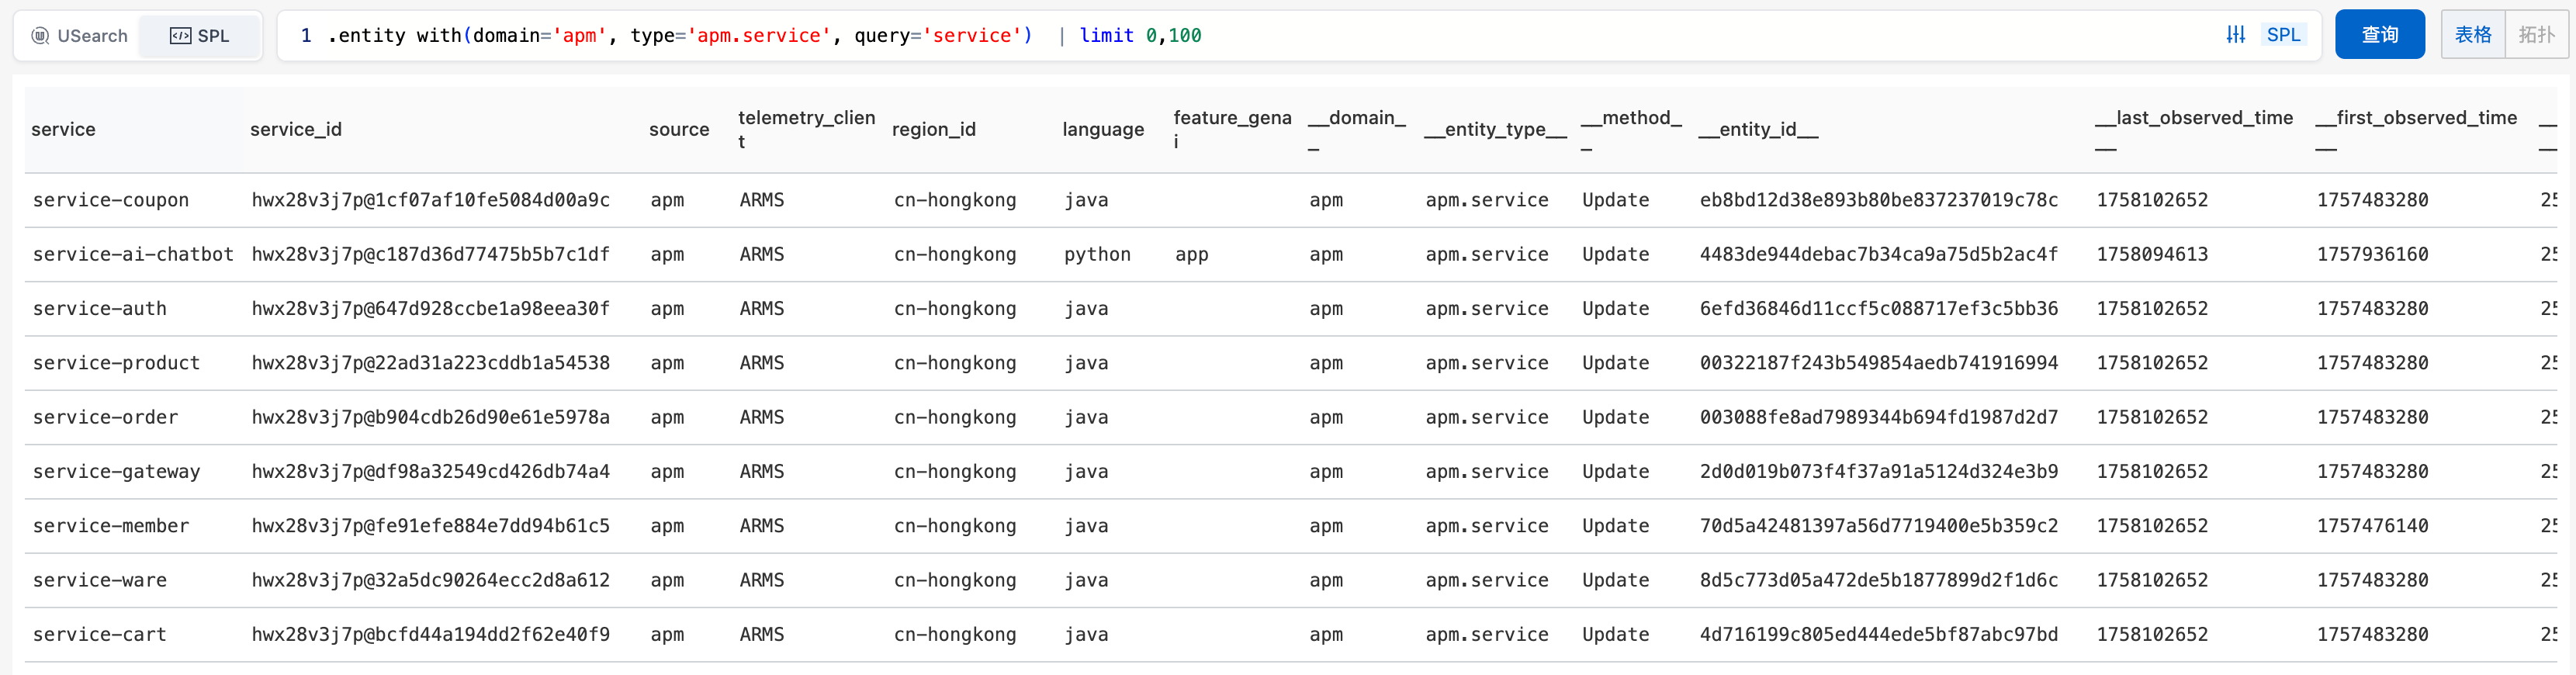Screen dimensions: 2576x675
Task: Click the service column header
Action: click(x=64, y=129)
